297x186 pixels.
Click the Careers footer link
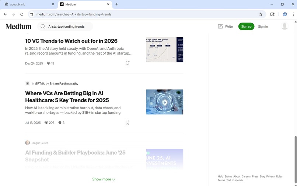tap(246, 176)
